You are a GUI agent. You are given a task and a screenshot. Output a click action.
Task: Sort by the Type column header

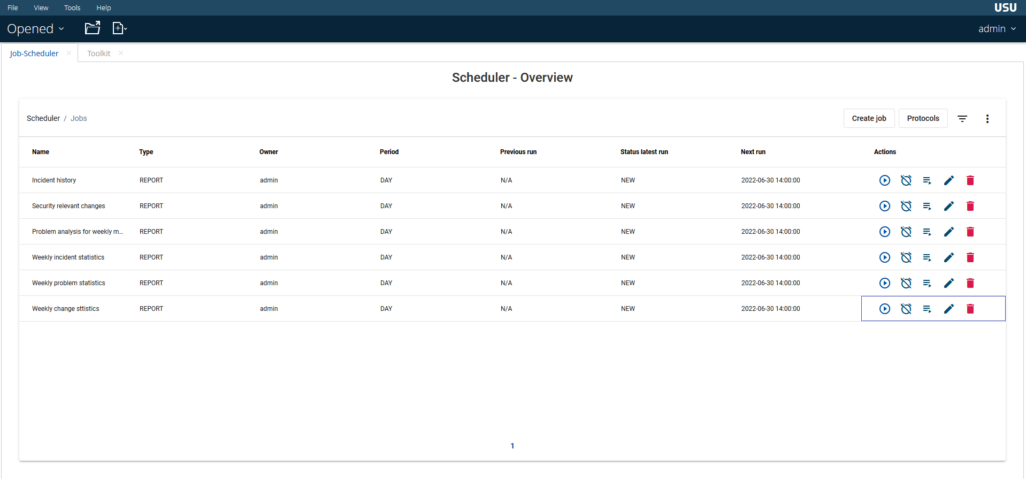[x=146, y=152]
